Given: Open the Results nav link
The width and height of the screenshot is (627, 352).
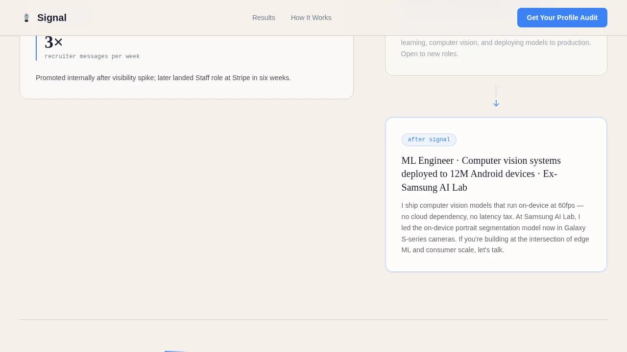Looking at the screenshot, I should point(264,18).
